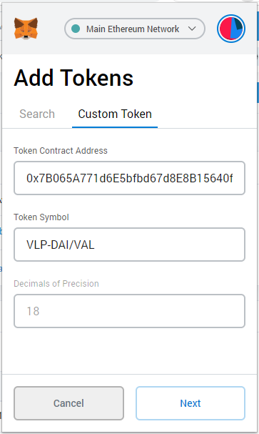Click the Decimals of Precision field
The height and width of the screenshot is (434, 259).
pyautogui.click(x=130, y=311)
